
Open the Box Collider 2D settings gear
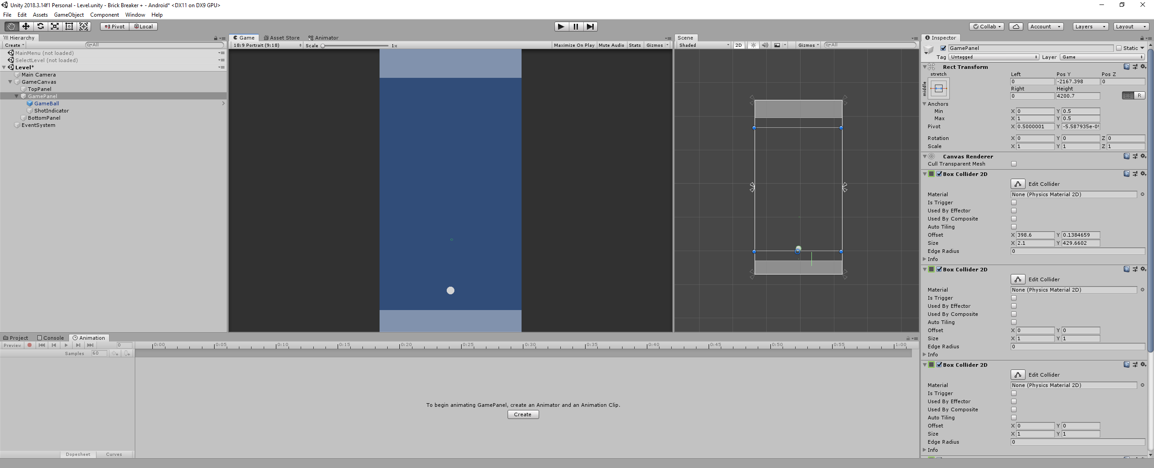[1144, 174]
